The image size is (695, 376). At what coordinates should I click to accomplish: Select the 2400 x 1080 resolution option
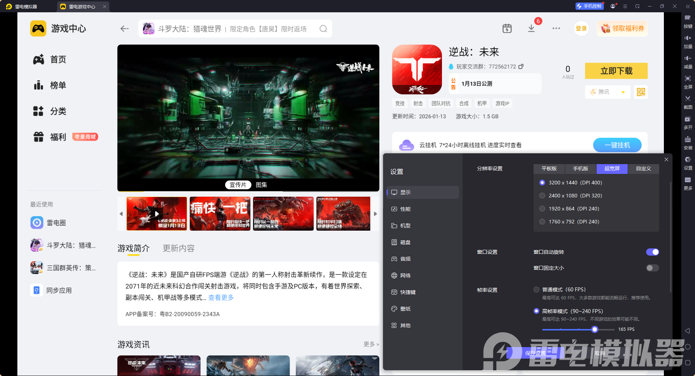coord(542,196)
